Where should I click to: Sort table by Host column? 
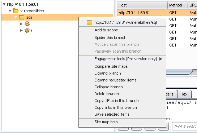pos(142,5)
